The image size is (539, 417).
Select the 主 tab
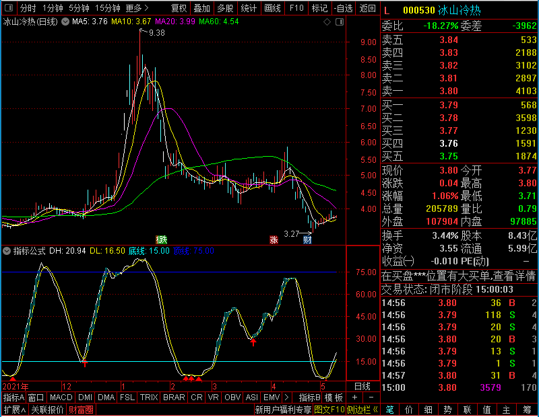pos(507,410)
